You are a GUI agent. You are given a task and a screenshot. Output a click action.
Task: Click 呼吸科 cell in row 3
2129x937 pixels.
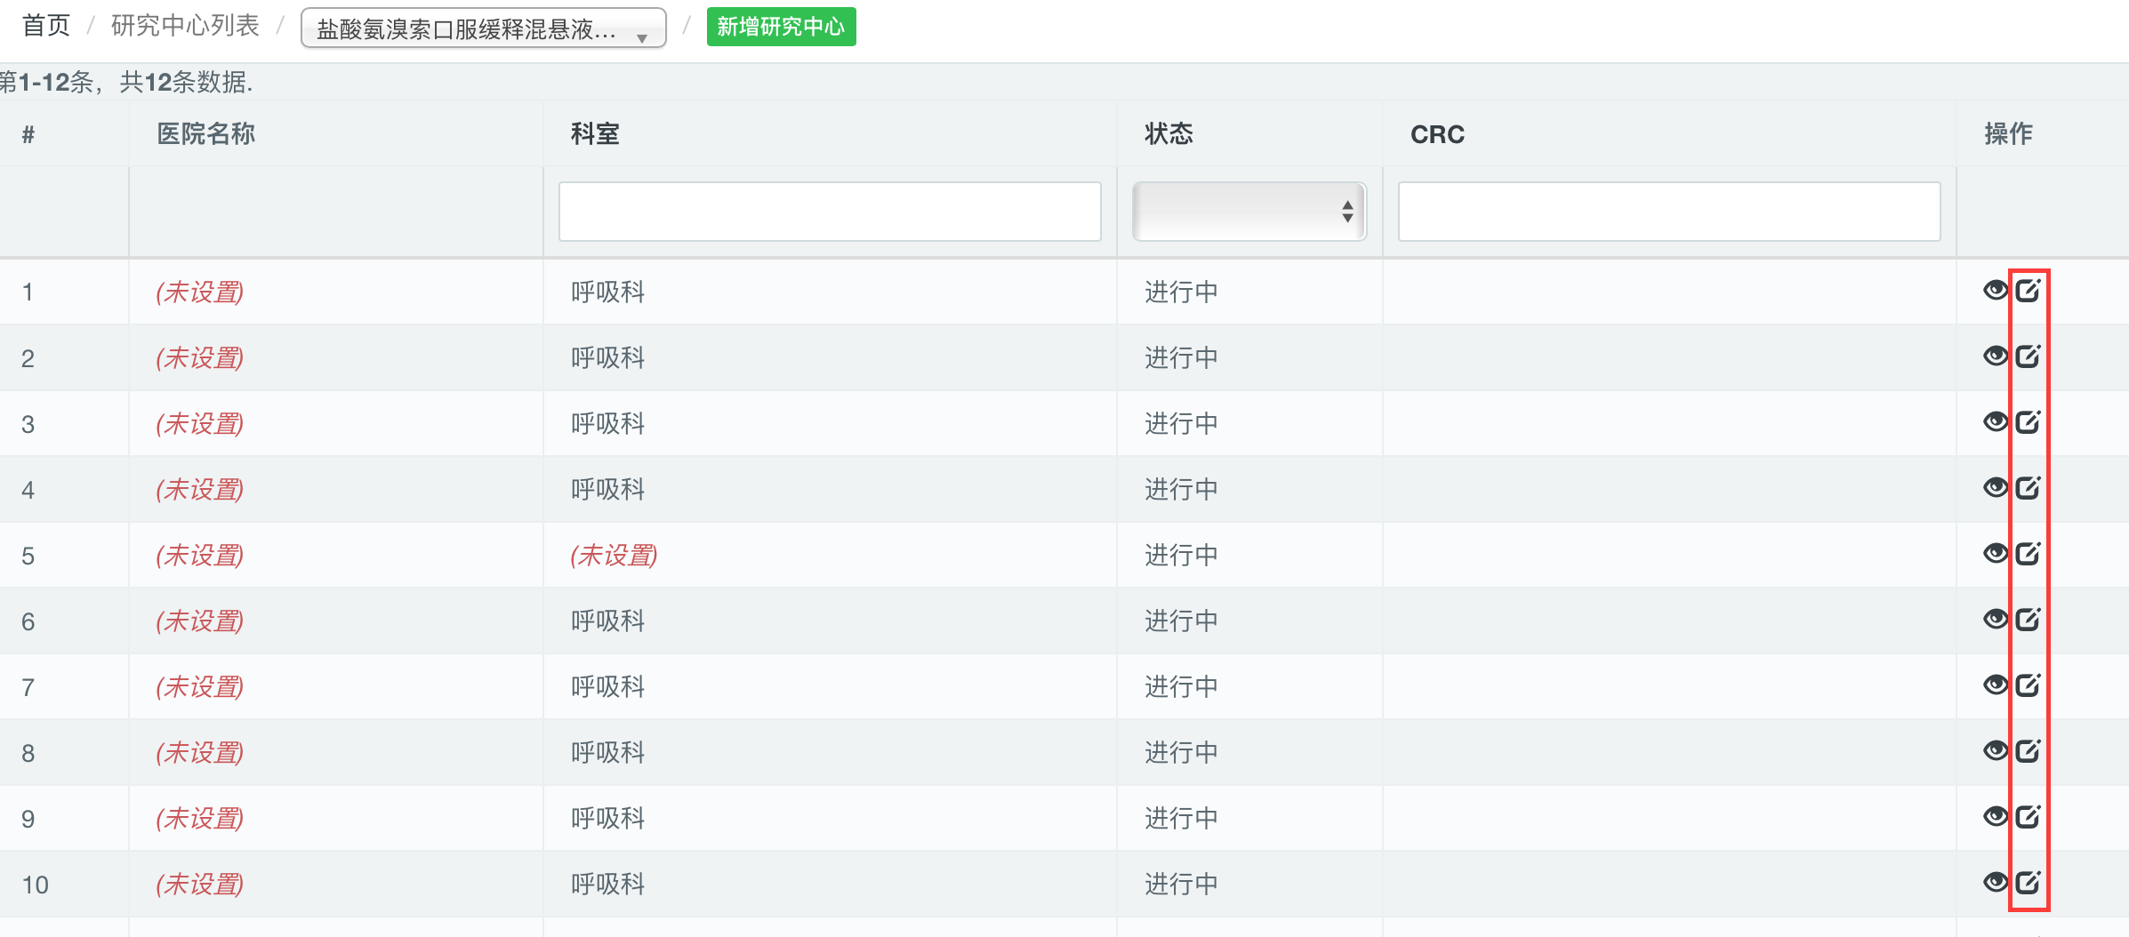(x=608, y=424)
